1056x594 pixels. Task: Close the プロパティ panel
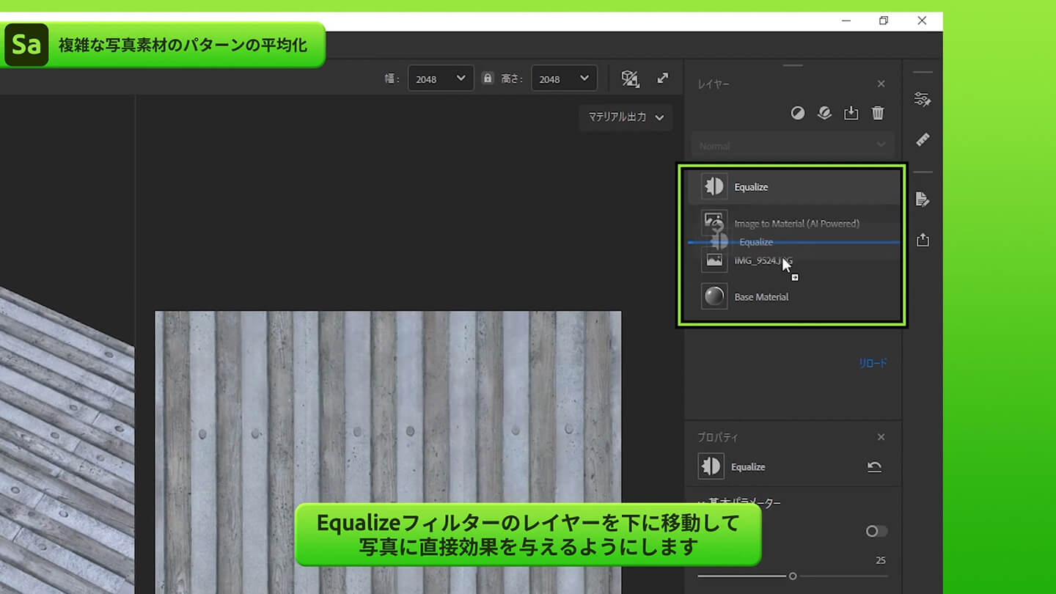pos(881,437)
